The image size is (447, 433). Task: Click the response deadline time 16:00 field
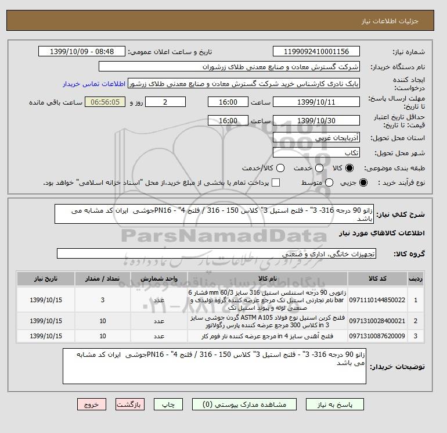pos(228,102)
